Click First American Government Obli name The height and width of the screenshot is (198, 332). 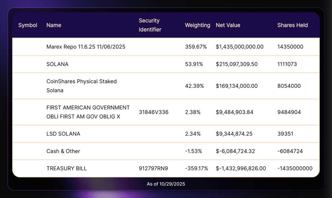coord(88,112)
